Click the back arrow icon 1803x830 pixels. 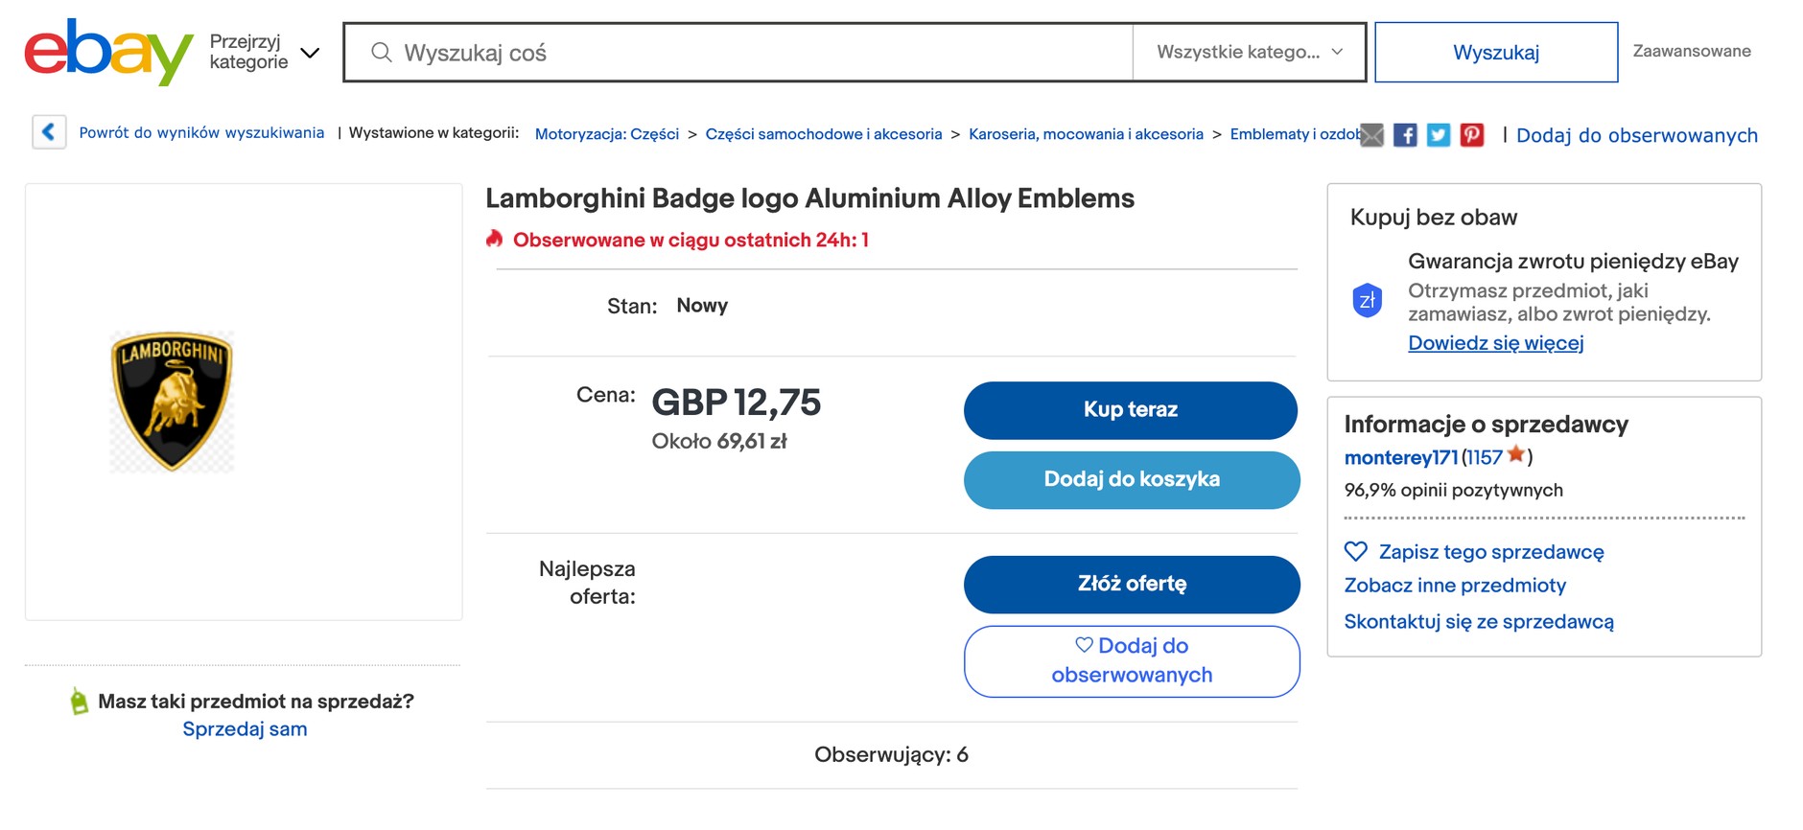(x=49, y=132)
